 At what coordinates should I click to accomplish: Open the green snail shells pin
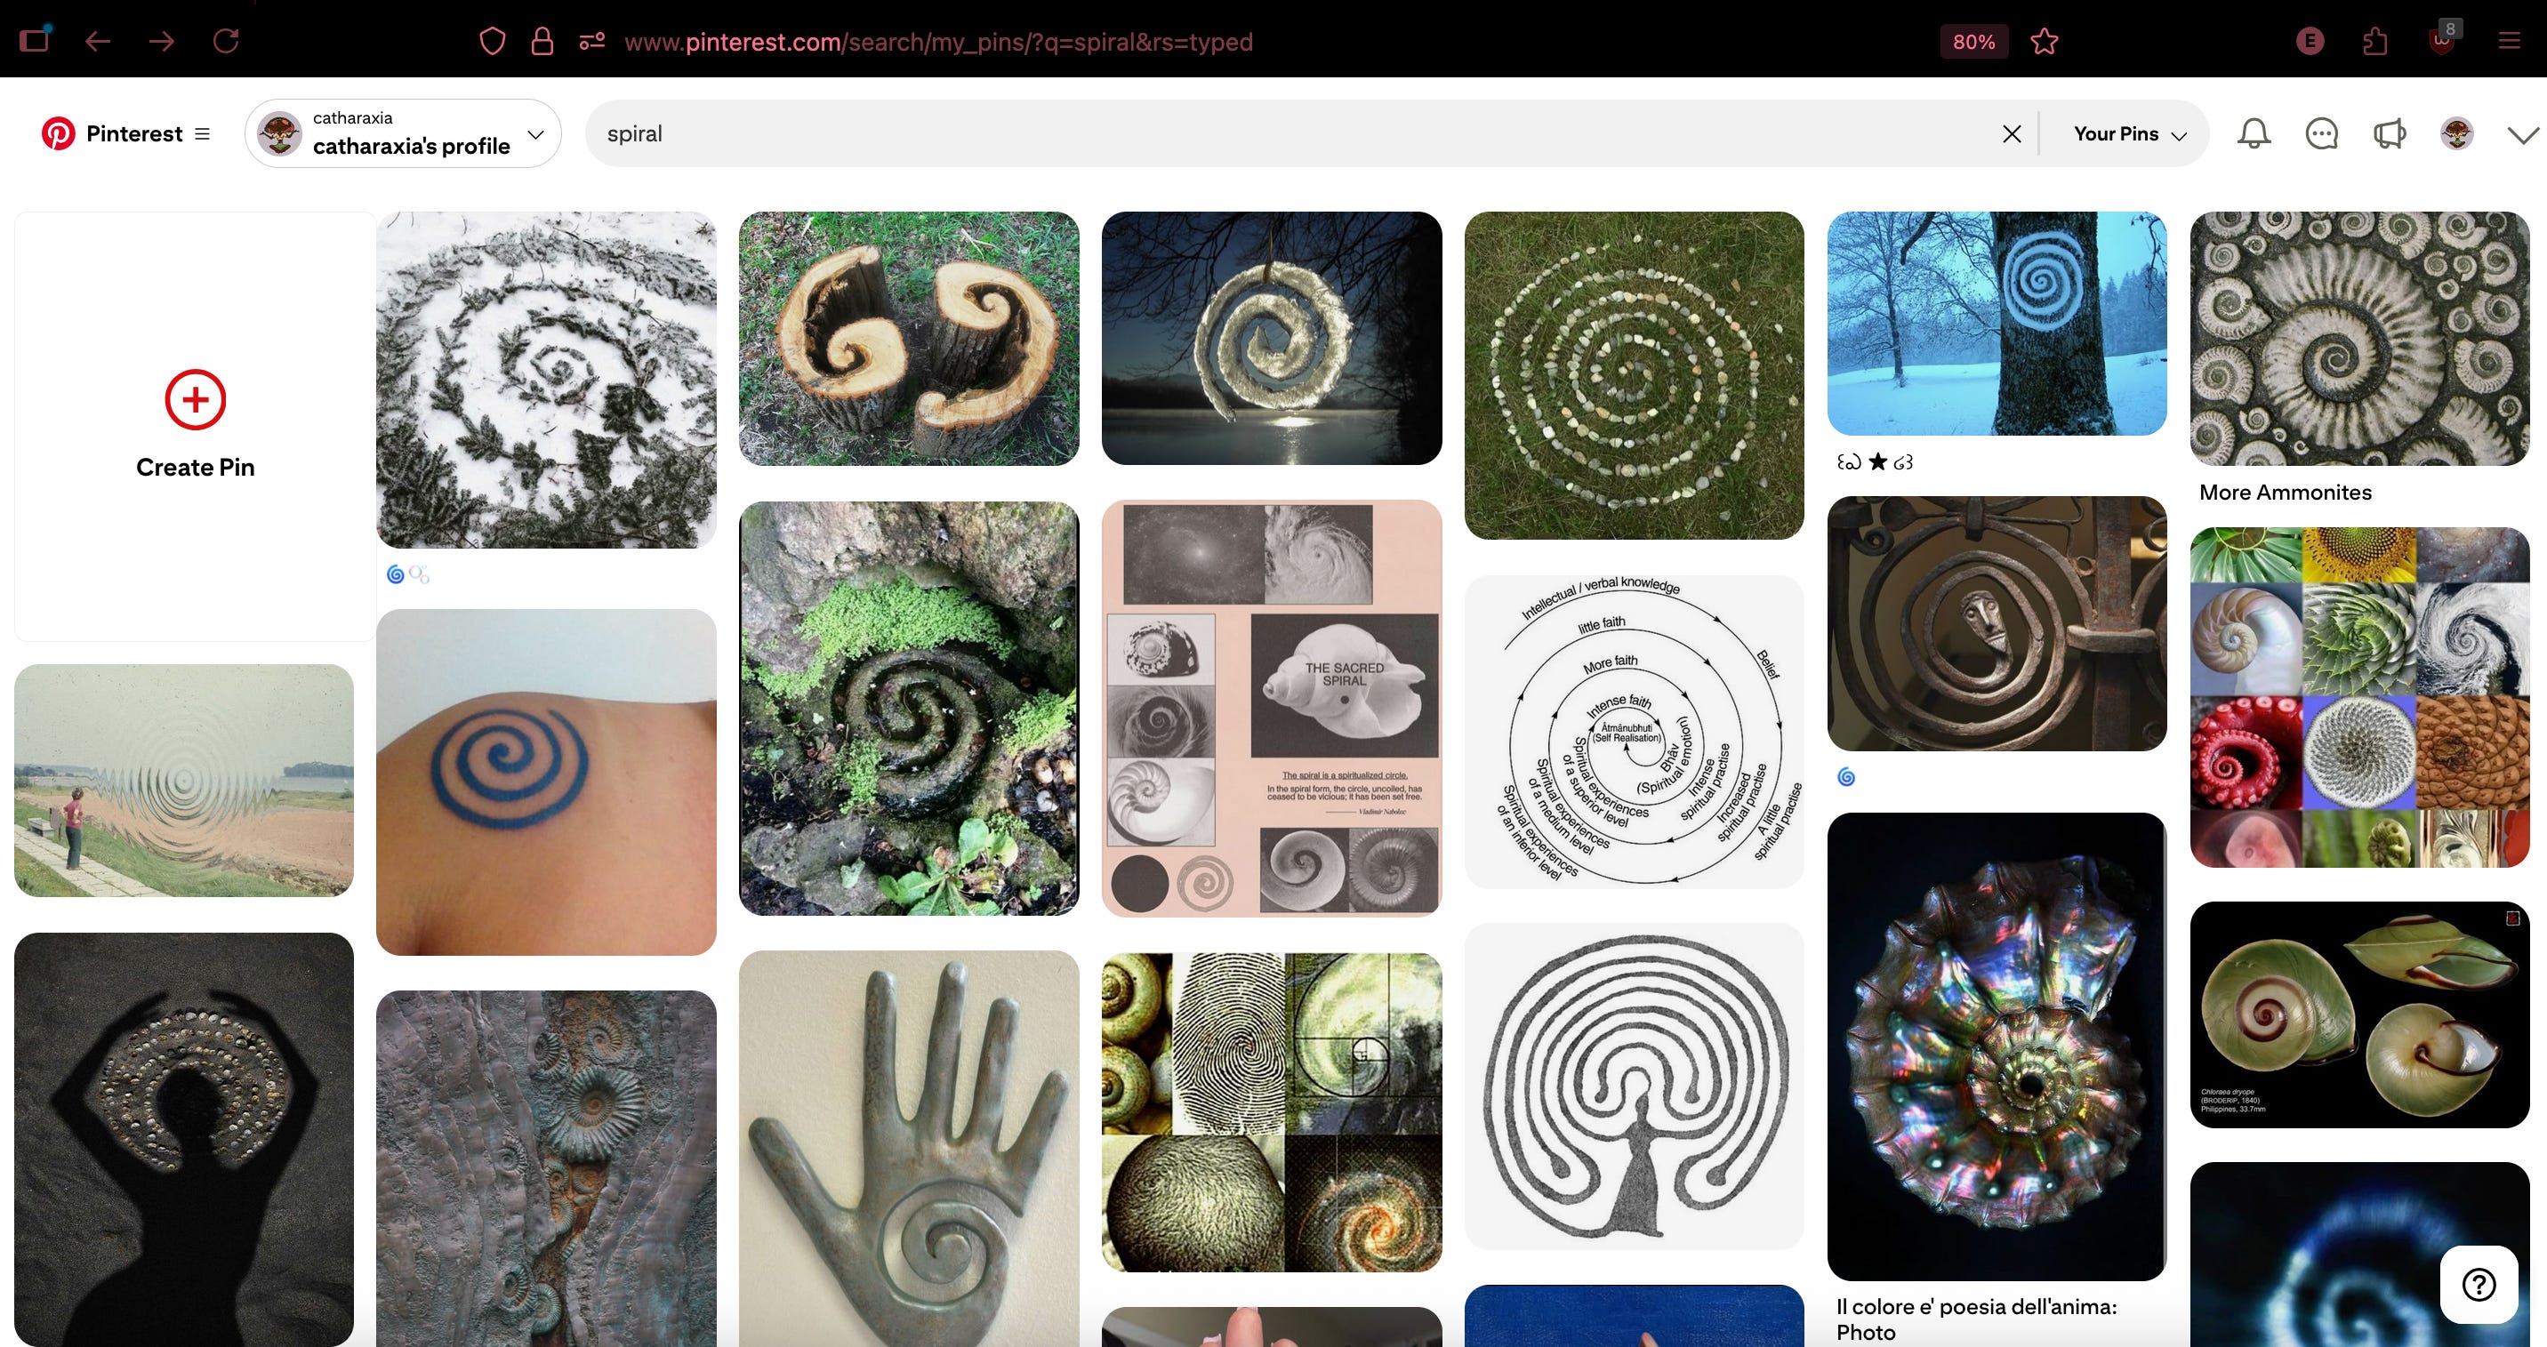point(2360,1014)
